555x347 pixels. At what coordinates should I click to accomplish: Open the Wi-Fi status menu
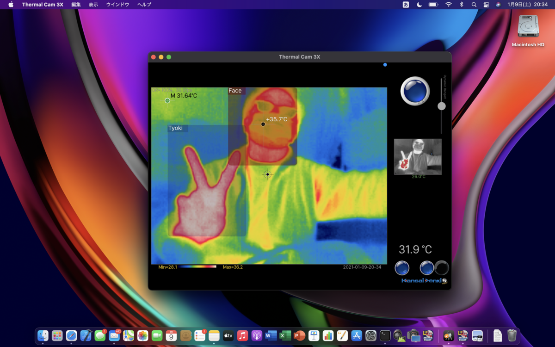point(448,5)
